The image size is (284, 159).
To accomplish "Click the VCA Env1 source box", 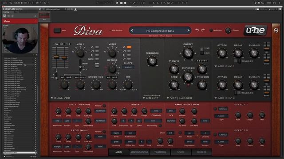I will pyautogui.click(x=171, y=111).
